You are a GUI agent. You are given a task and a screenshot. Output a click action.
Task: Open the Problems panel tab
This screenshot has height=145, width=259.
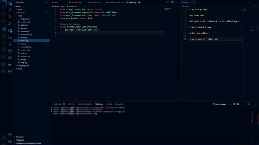point(57,104)
